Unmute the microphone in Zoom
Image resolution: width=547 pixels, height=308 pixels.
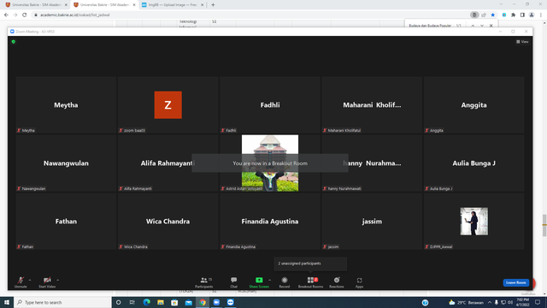(21, 282)
